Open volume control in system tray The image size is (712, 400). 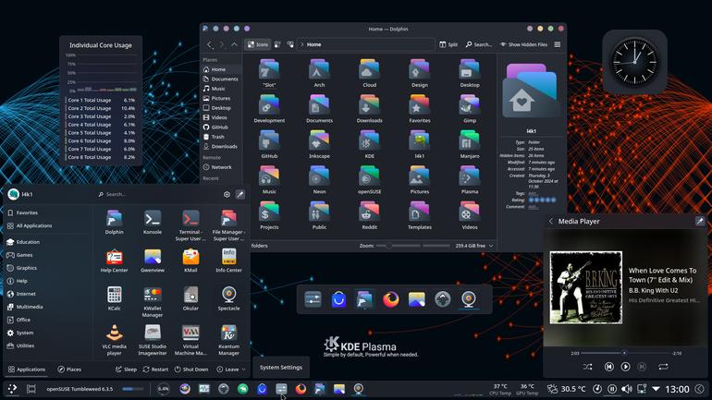(x=627, y=389)
